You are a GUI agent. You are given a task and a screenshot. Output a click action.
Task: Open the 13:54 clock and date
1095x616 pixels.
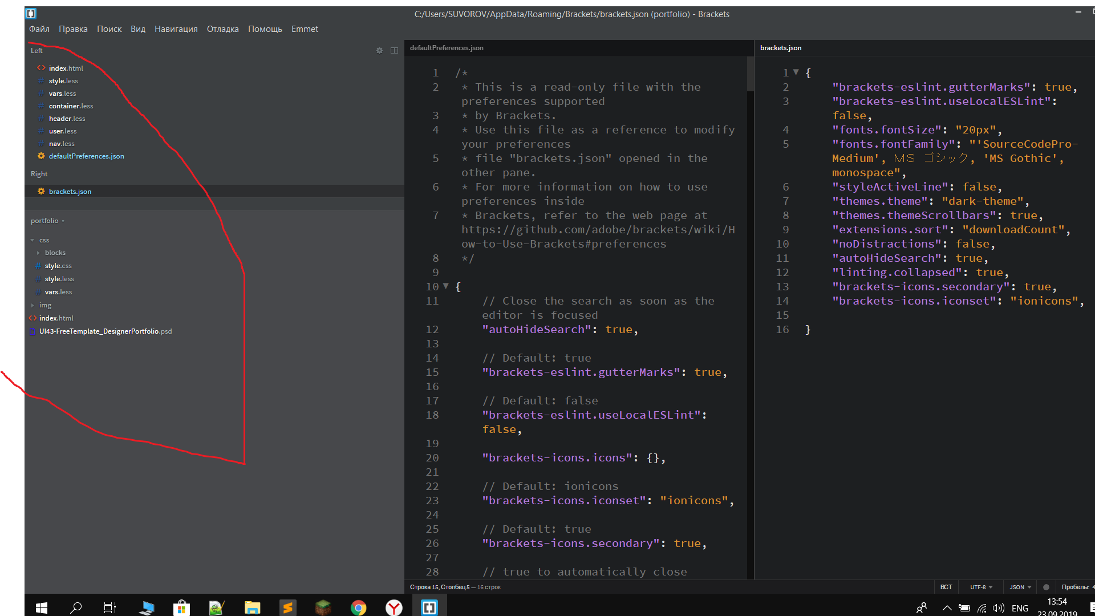[x=1057, y=607]
